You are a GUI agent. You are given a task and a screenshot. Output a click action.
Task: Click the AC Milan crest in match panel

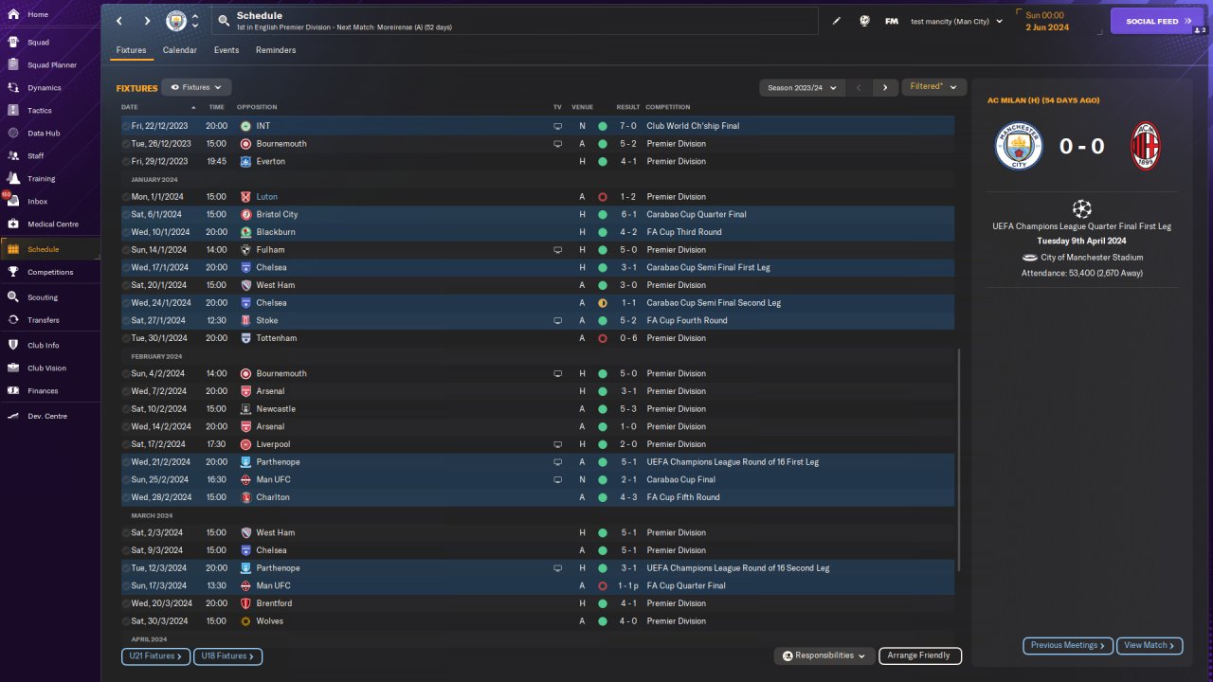(x=1146, y=146)
